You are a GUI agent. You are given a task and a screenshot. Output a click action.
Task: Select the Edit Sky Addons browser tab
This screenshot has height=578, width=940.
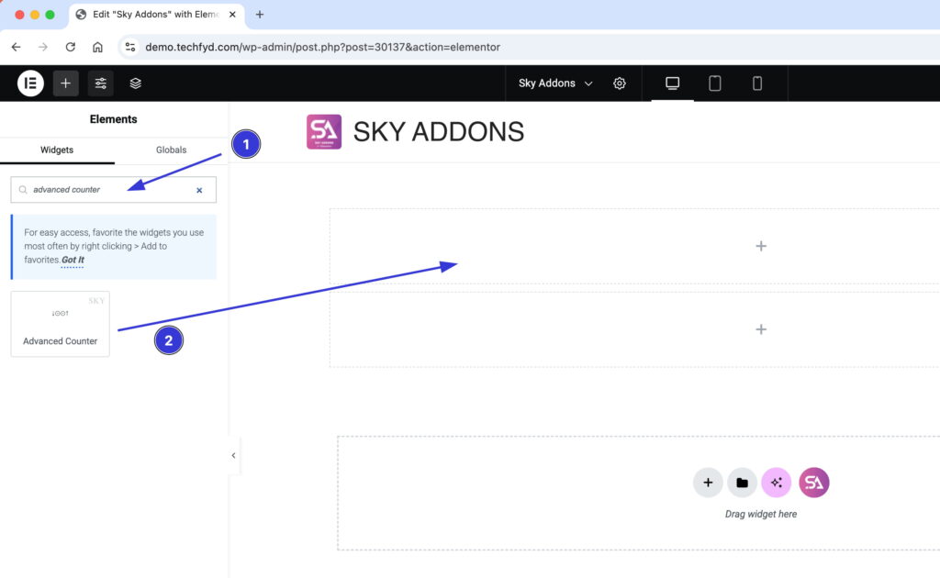point(156,15)
